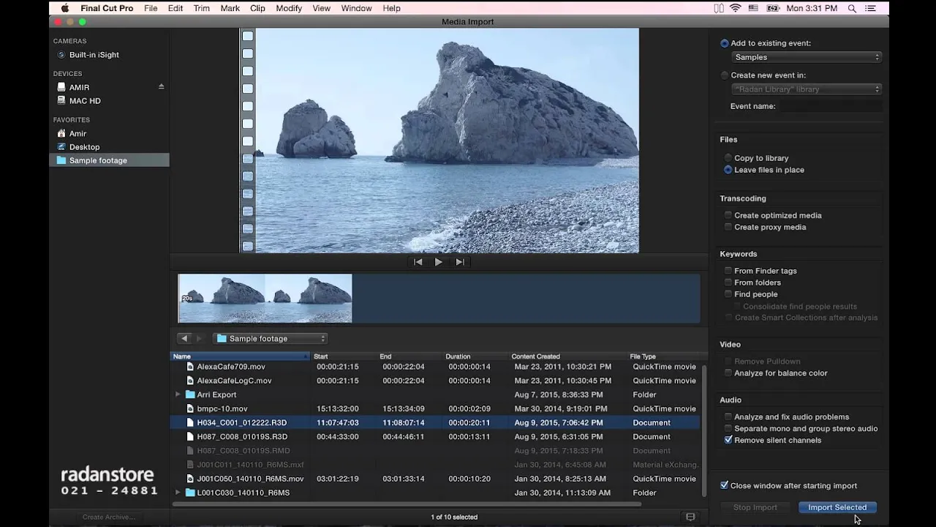Image resolution: width=936 pixels, height=527 pixels.
Task: Open the File menu
Action: coord(151,8)
